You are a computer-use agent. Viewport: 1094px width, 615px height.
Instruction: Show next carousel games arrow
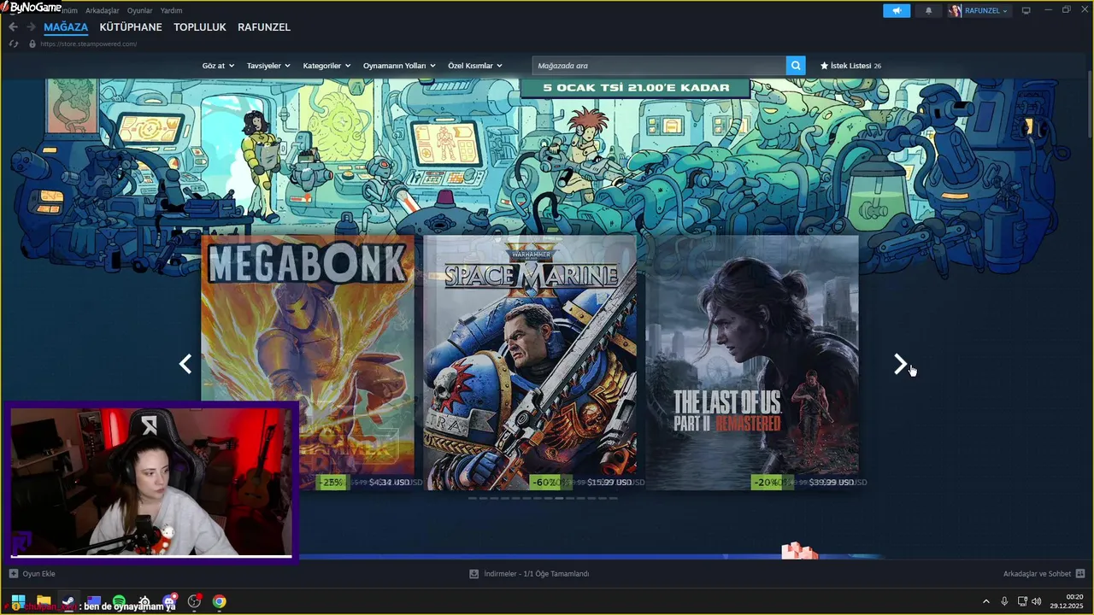[900, 365]
